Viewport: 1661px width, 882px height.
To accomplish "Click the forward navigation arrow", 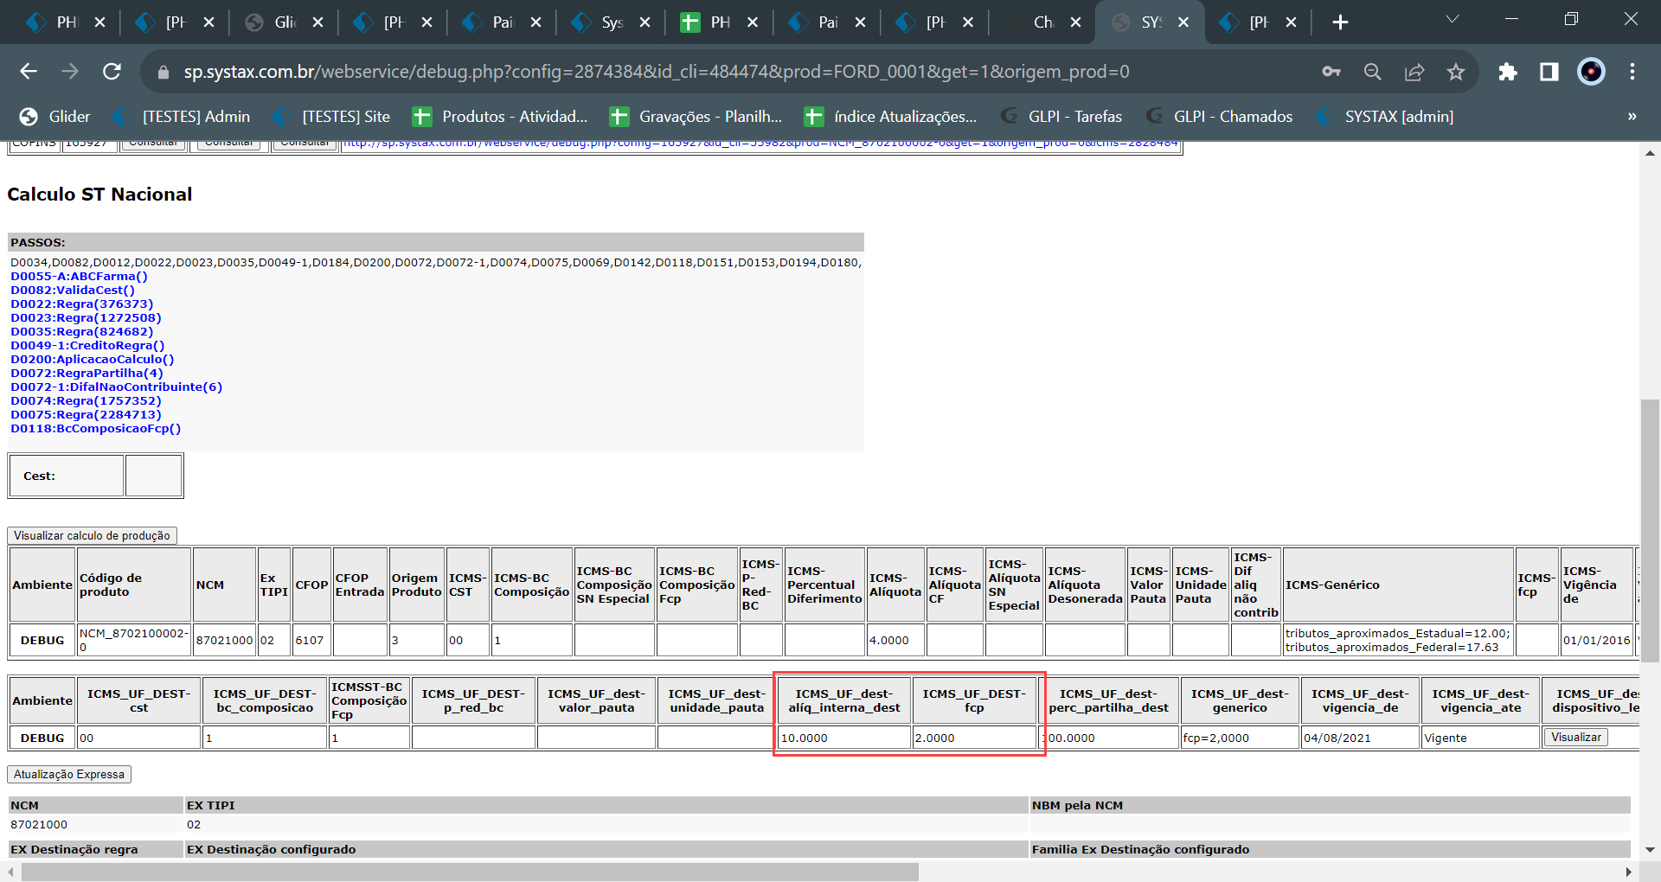I will (70, 72).
